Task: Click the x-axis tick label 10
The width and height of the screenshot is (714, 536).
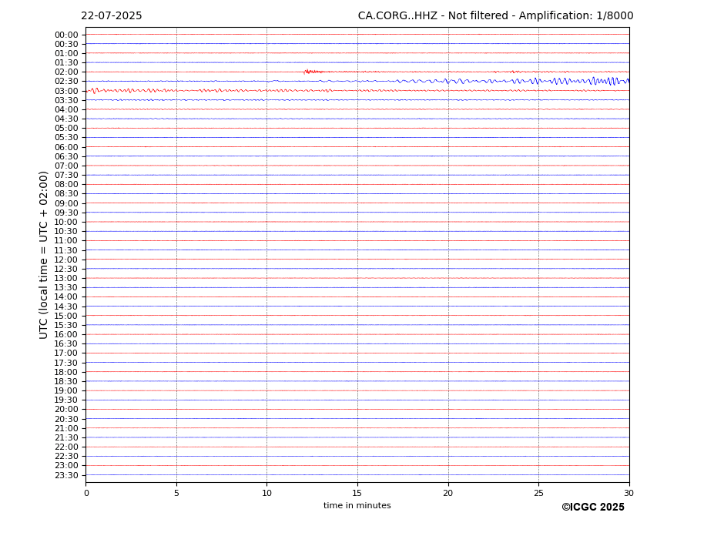Action: point(266,493)
